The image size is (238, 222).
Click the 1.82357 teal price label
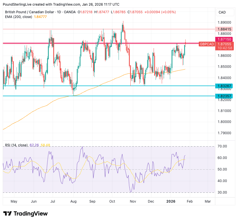(x=225, y=96)
